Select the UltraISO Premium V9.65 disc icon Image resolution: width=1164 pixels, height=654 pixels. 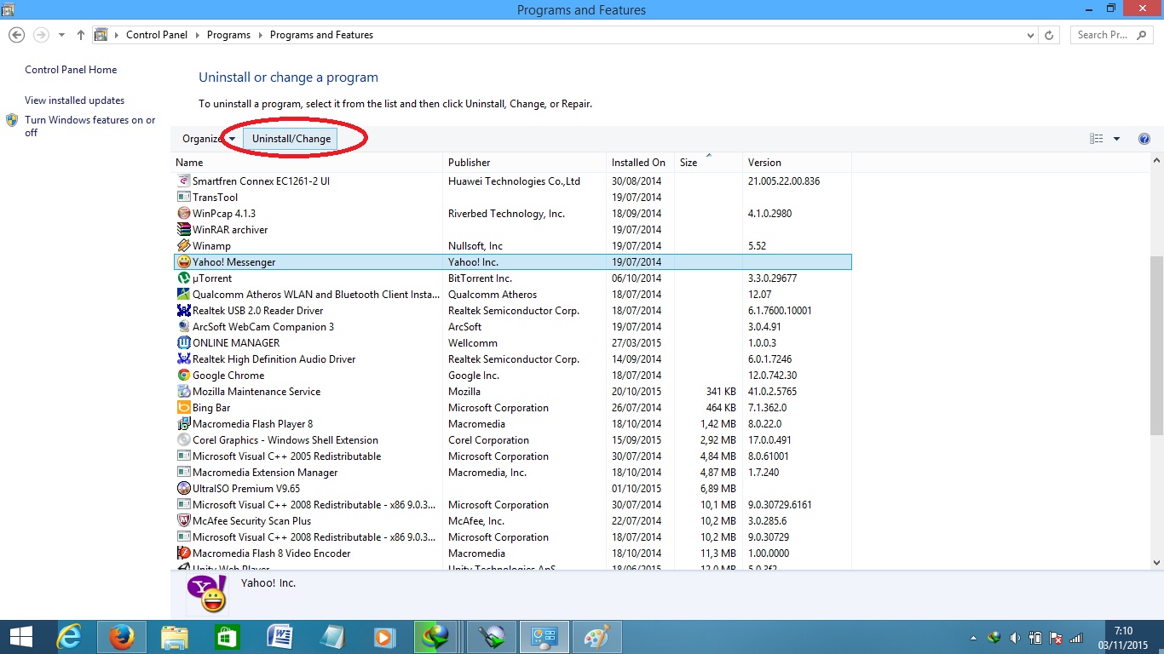(183, 488)
